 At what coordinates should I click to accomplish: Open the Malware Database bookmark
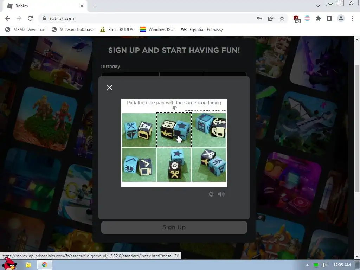(73, 30)
